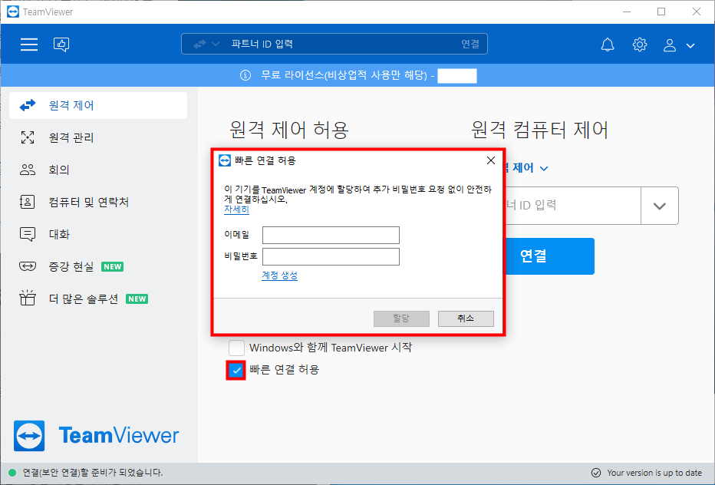Expand the account dropdown chevron
This screenshot has height=485, width=715.
point(690,45)
